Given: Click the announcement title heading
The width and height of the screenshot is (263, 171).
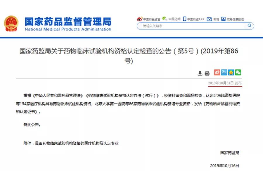Looking at the screenshot, I should pos(129,56).
